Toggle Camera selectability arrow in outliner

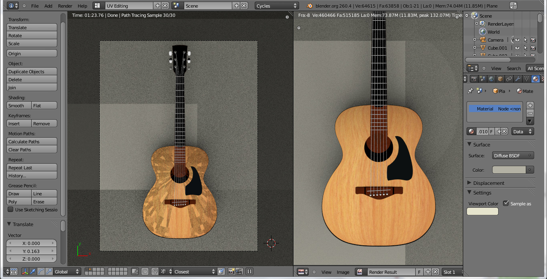tap(525, 40)
